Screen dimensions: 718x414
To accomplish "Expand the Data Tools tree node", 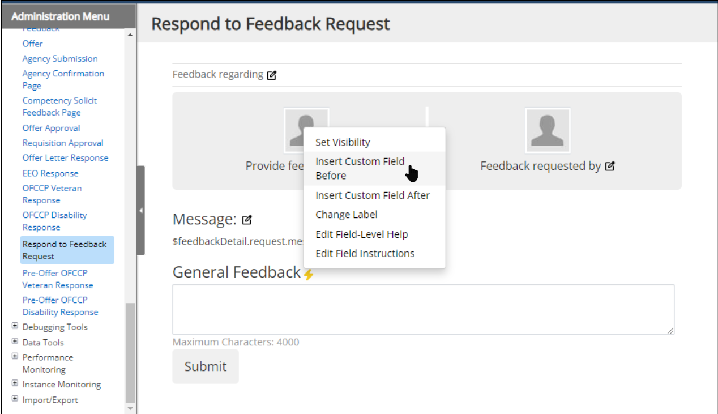I will tap(15, 342).
